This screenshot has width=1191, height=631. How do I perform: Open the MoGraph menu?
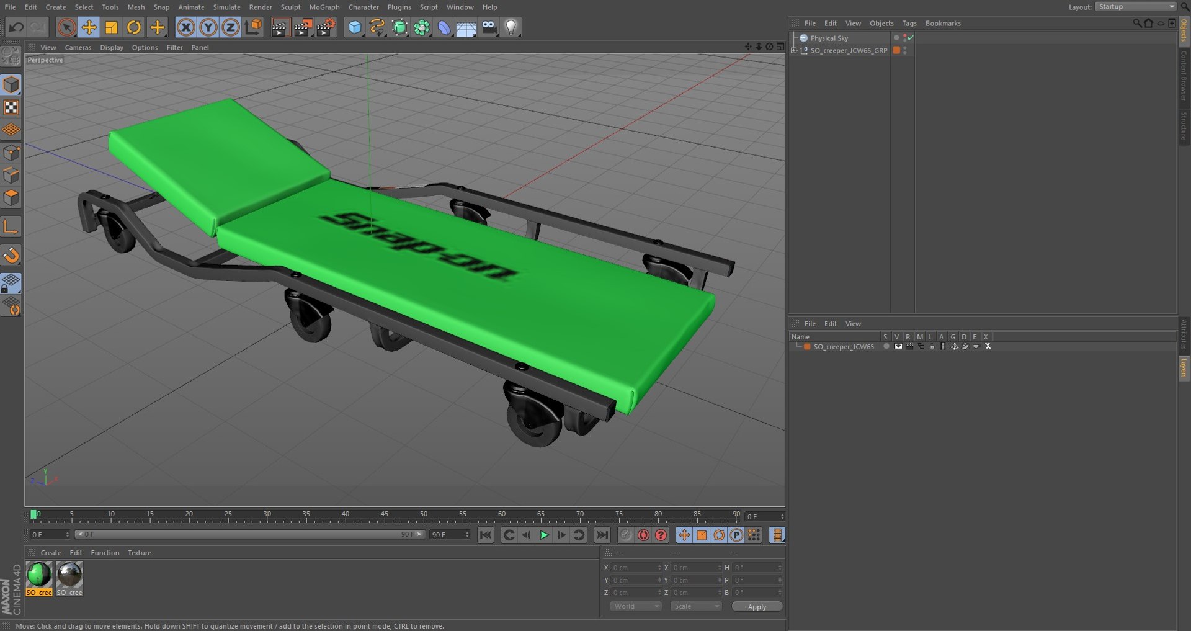pyautogui.click(x=324, y=7)
